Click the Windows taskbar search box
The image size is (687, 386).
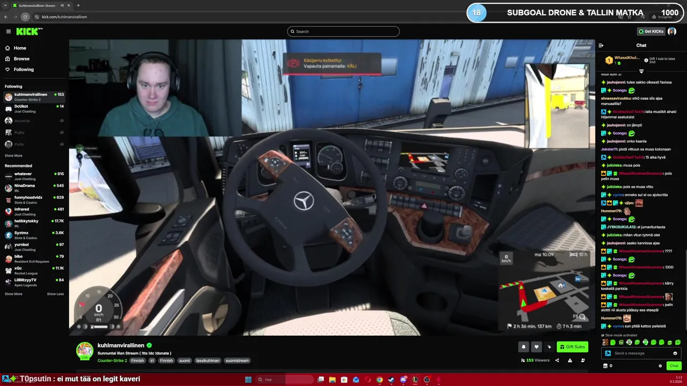(284, 380)
